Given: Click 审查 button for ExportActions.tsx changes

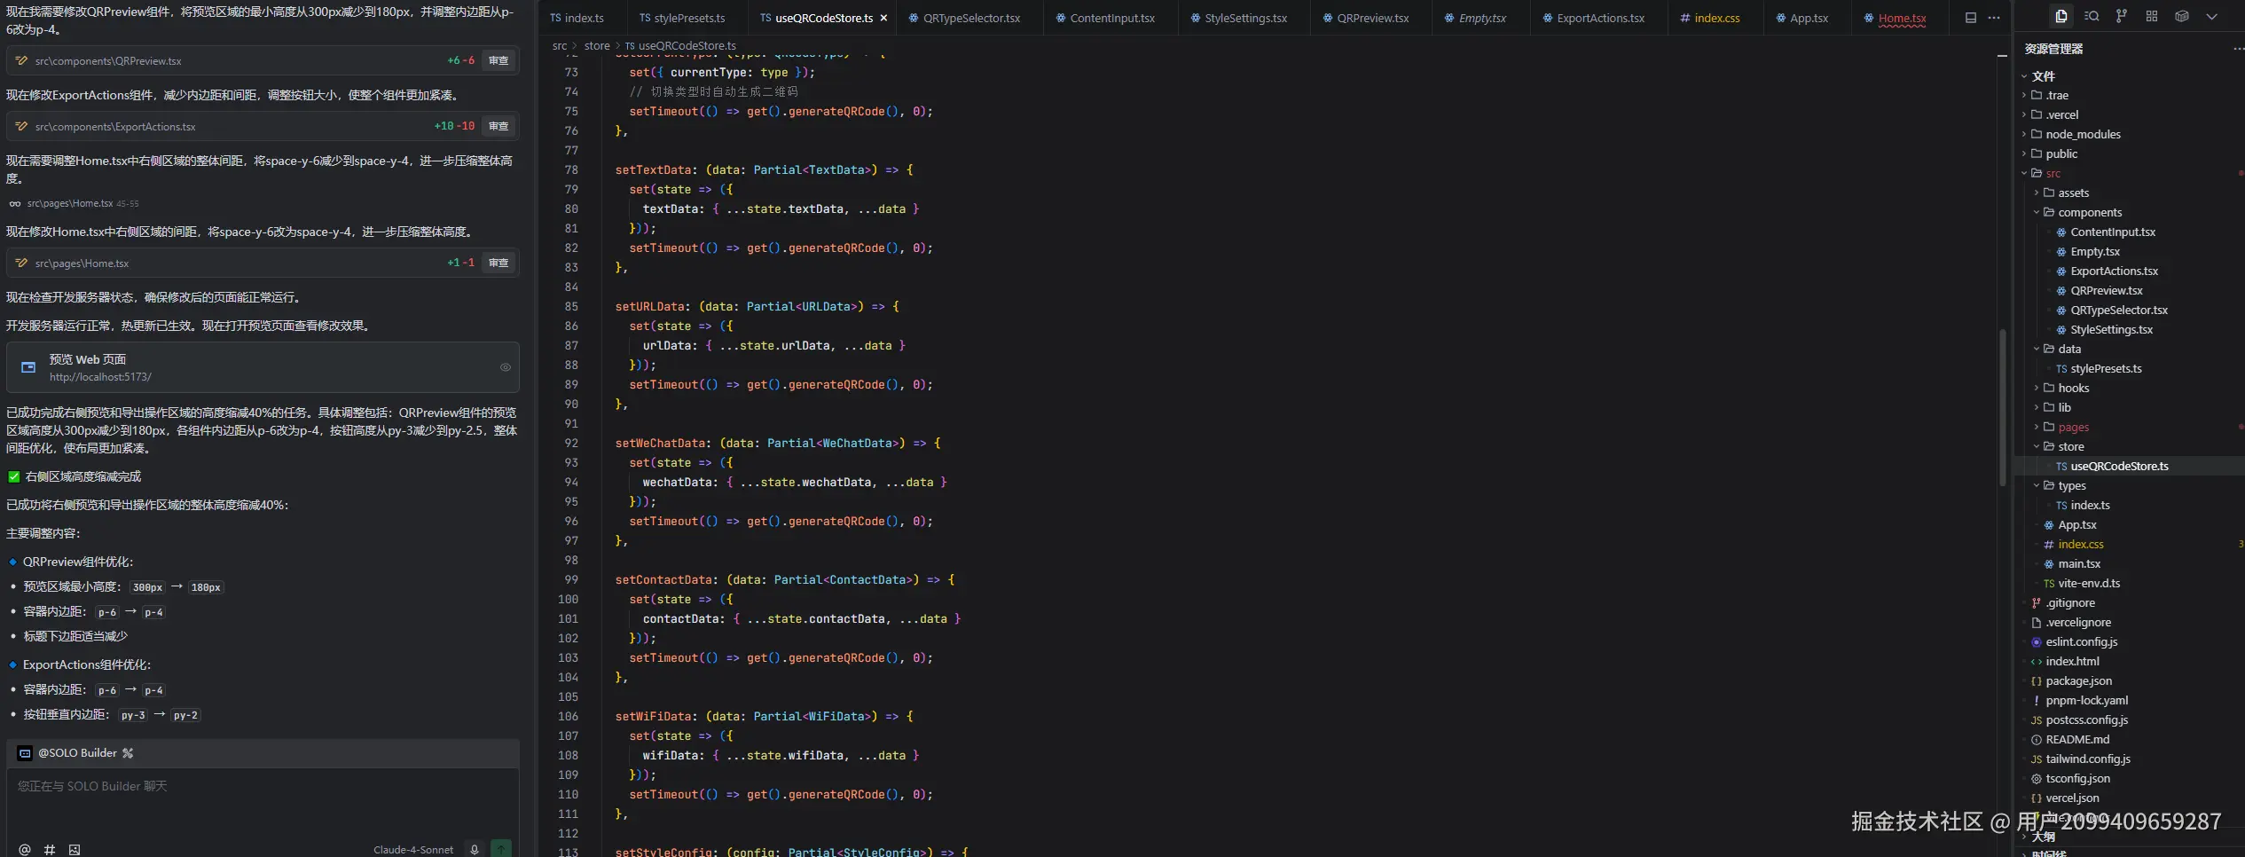Looking at the screenshot, I should 498,126.
